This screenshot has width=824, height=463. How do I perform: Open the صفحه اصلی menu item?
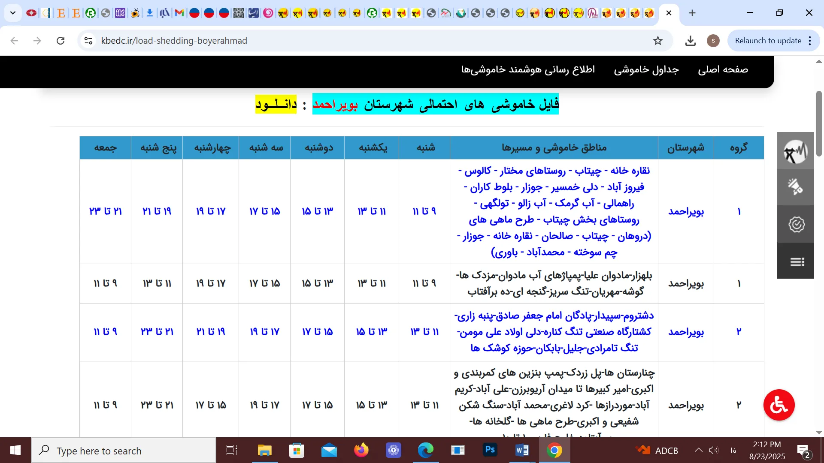pyautogui.click(x=723, y=69)
